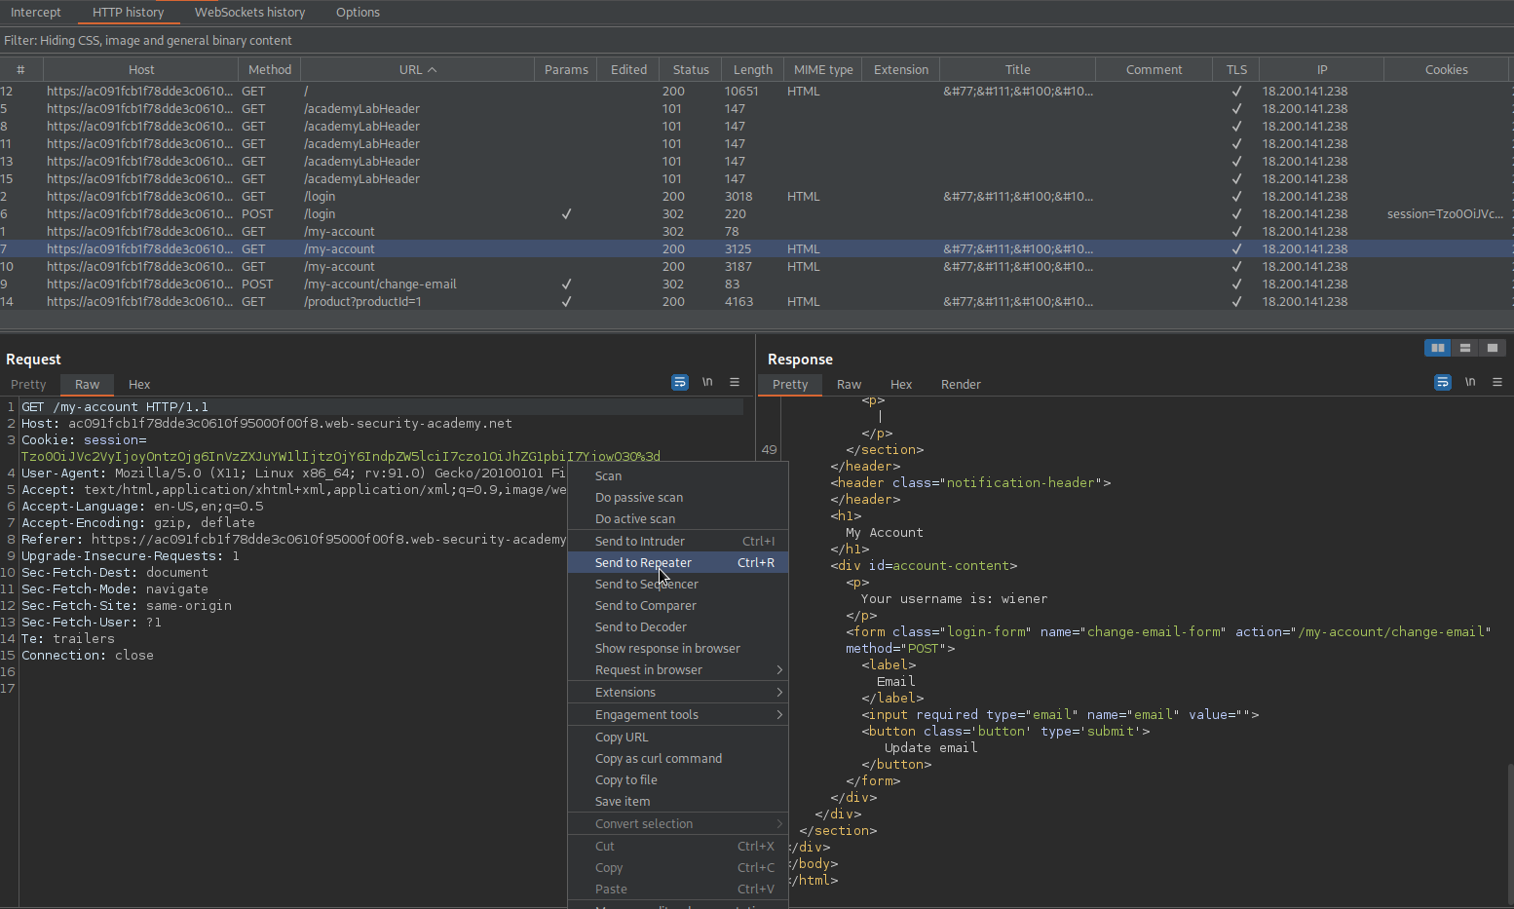This screenshot has width=1514, height=909.
Task: Open the Response Render tab
Action: [961, 385]
